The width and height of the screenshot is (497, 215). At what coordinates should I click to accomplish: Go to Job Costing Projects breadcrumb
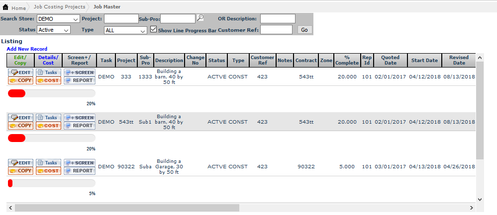59,7
